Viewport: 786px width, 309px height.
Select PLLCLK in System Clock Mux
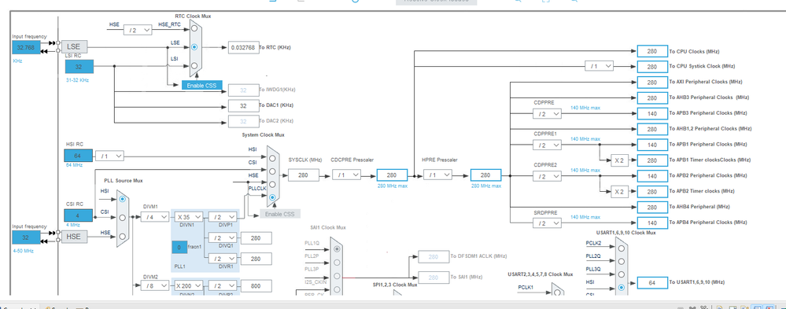272,197
